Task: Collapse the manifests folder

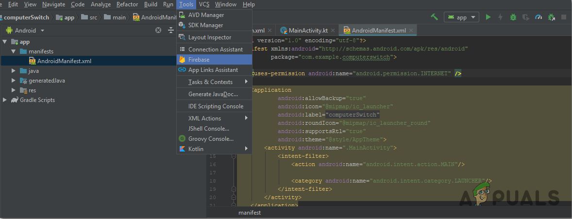Action: click(x=14, y=51)
